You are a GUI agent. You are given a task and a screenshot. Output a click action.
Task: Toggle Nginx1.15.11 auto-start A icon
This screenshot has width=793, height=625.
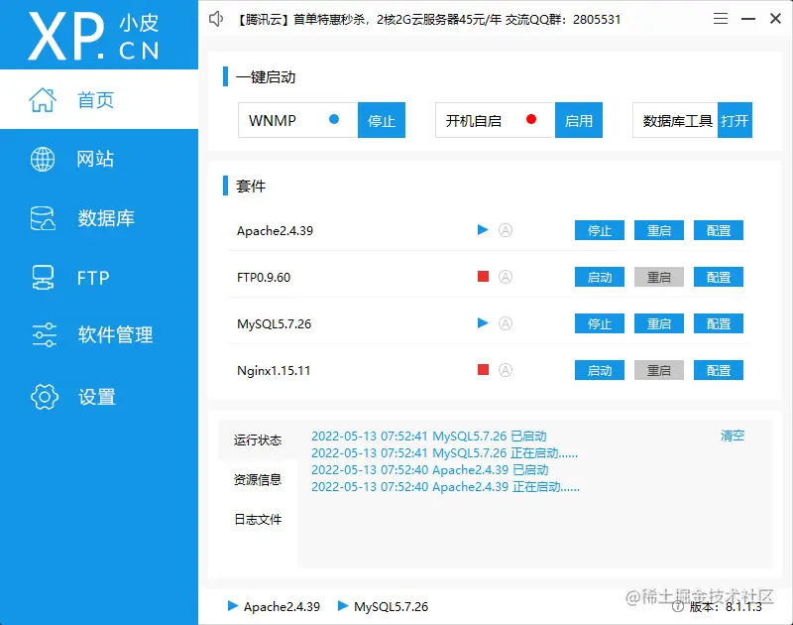click(x=506, y=370)
